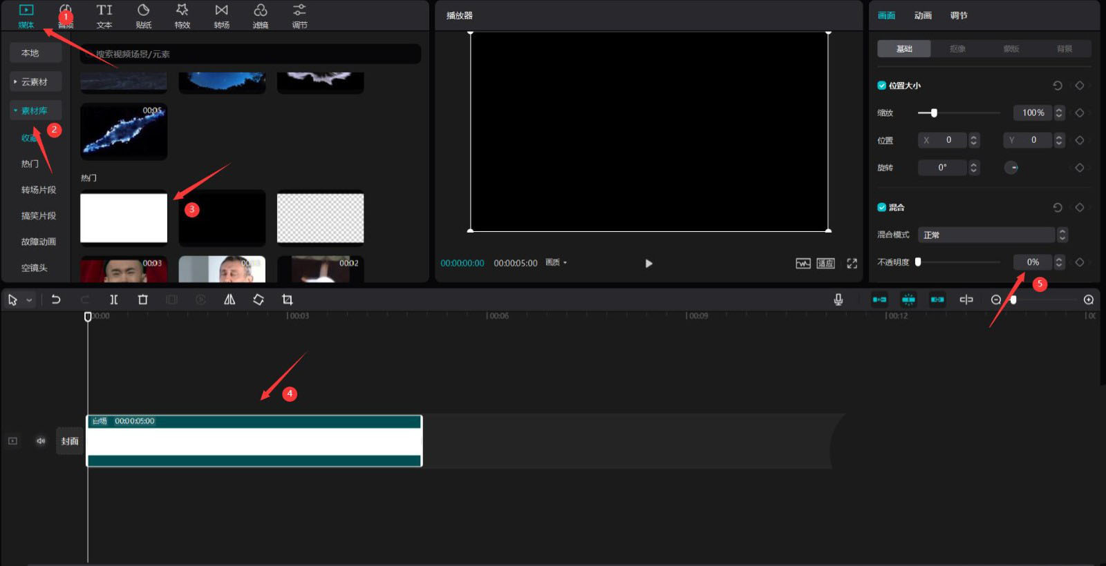Open the Effects (特效) panel
1106x566 pixels.
[182, 16]
